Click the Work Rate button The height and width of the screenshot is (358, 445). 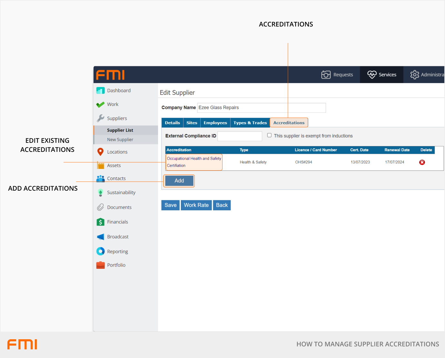tap(196, 205)
